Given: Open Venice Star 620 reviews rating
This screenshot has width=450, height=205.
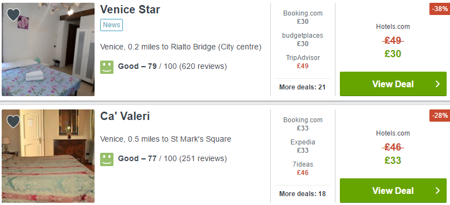Looking at the screenshot, I should coord(172,67).
